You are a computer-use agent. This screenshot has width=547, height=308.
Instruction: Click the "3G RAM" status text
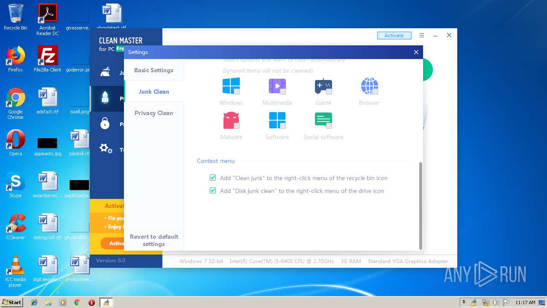click(x=351, y=261)
